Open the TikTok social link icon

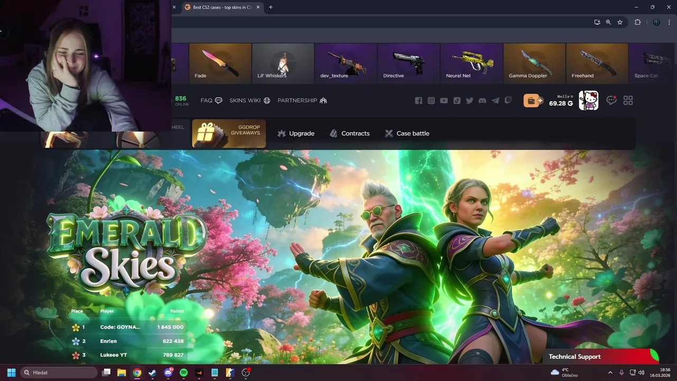click(457, 101)
